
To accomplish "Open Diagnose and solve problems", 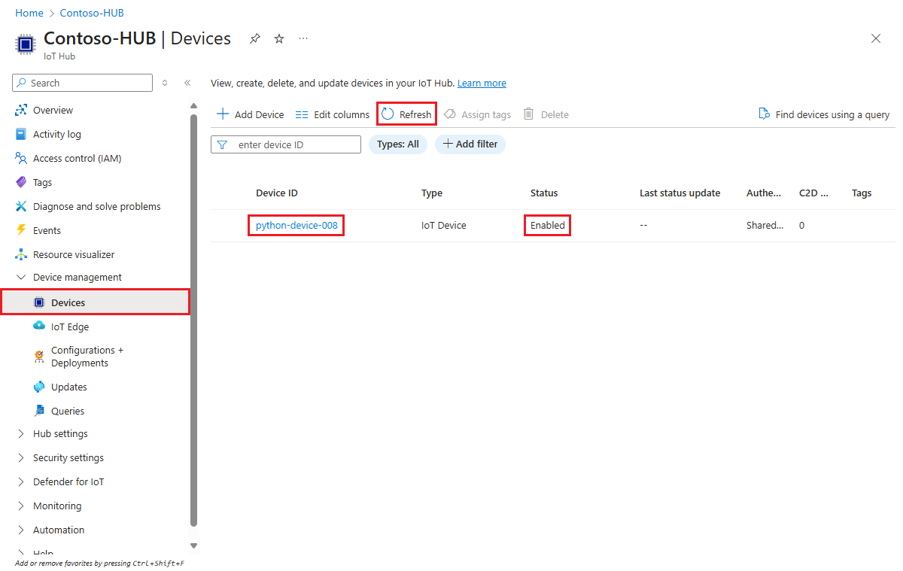I will click(x=96, y=206).
